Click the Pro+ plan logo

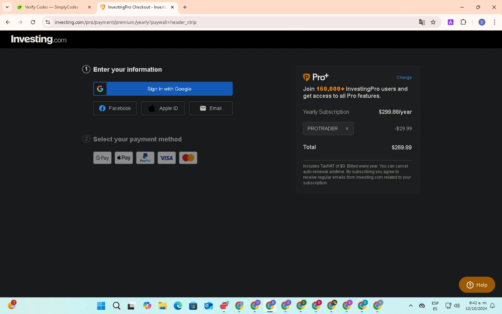[316, 77]
